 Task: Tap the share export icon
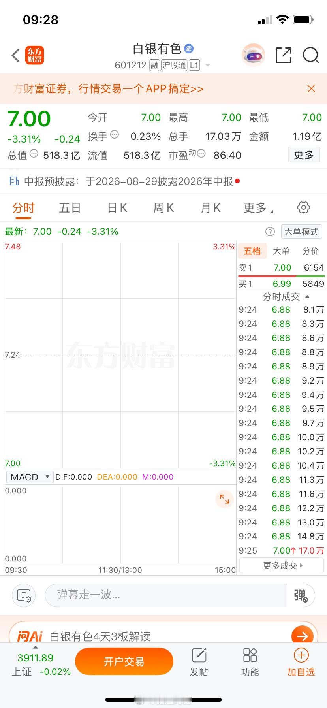pos(284,55)
